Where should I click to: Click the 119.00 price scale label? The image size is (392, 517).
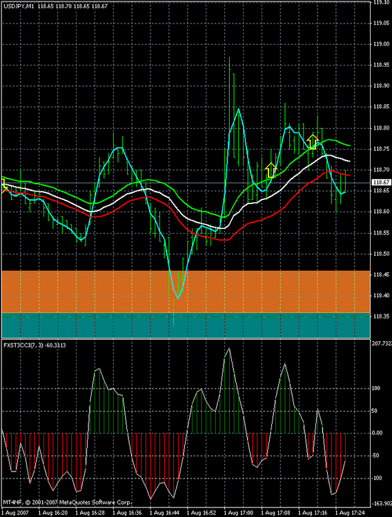pos(382,44)
